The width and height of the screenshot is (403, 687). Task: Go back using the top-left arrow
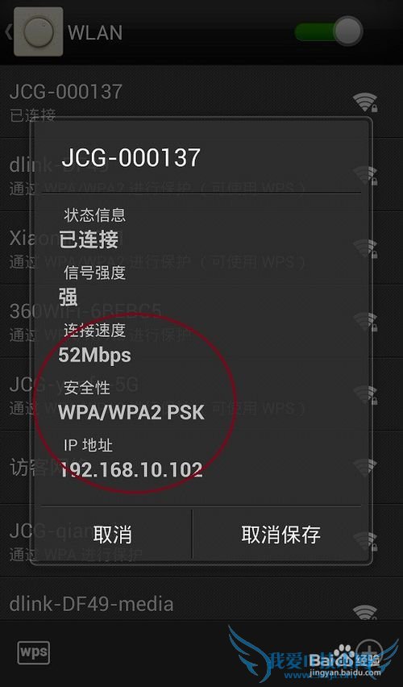(x=7, y=32)
